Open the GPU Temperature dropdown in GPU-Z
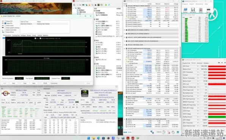The width and height of the screenshot is (226, 140). click(198, 72)
